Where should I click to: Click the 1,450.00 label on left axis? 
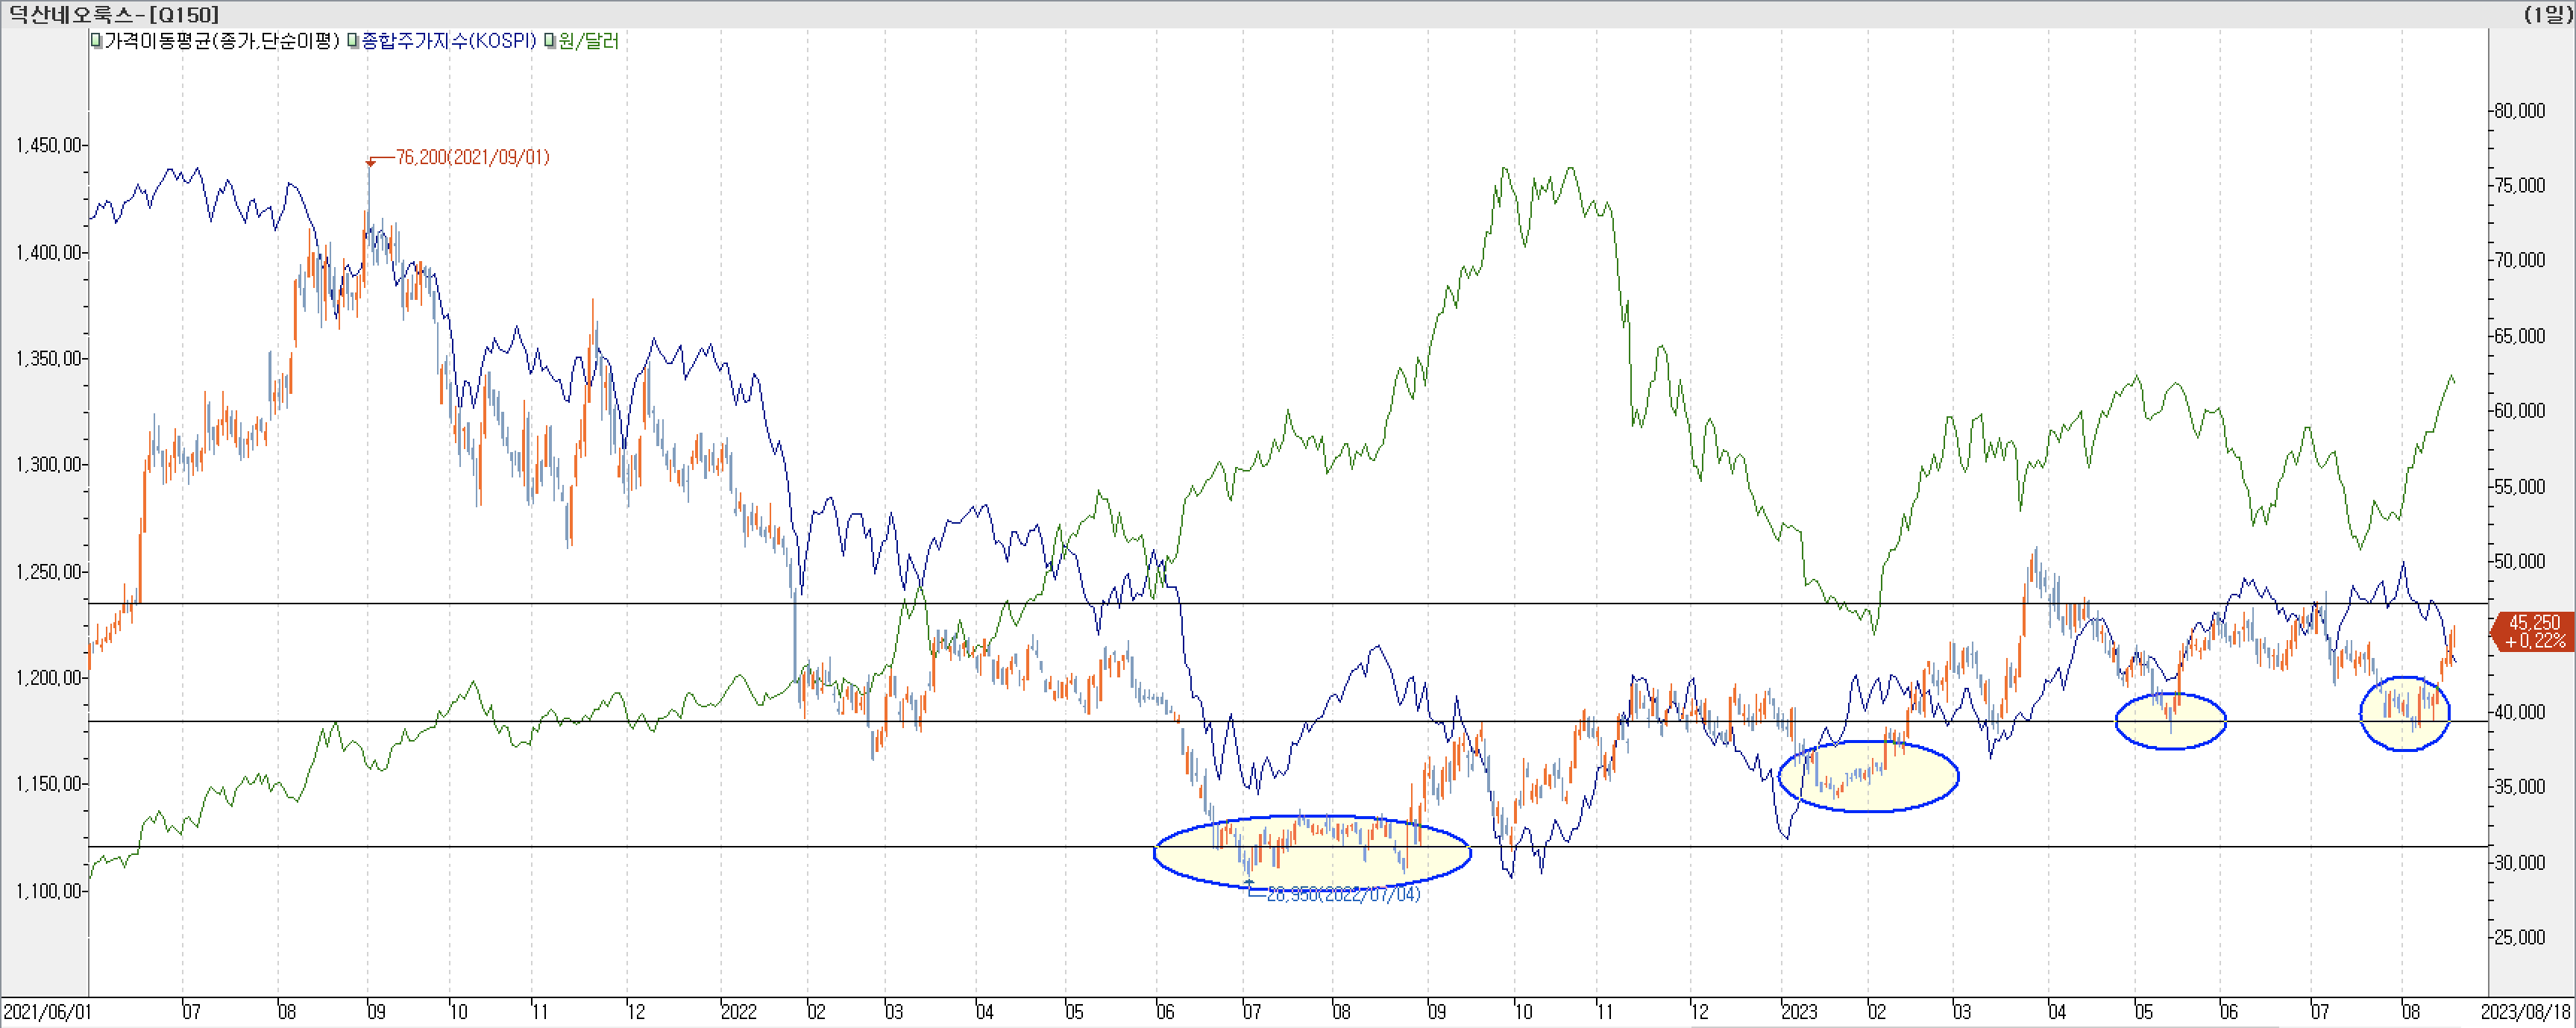pos(48,146)
